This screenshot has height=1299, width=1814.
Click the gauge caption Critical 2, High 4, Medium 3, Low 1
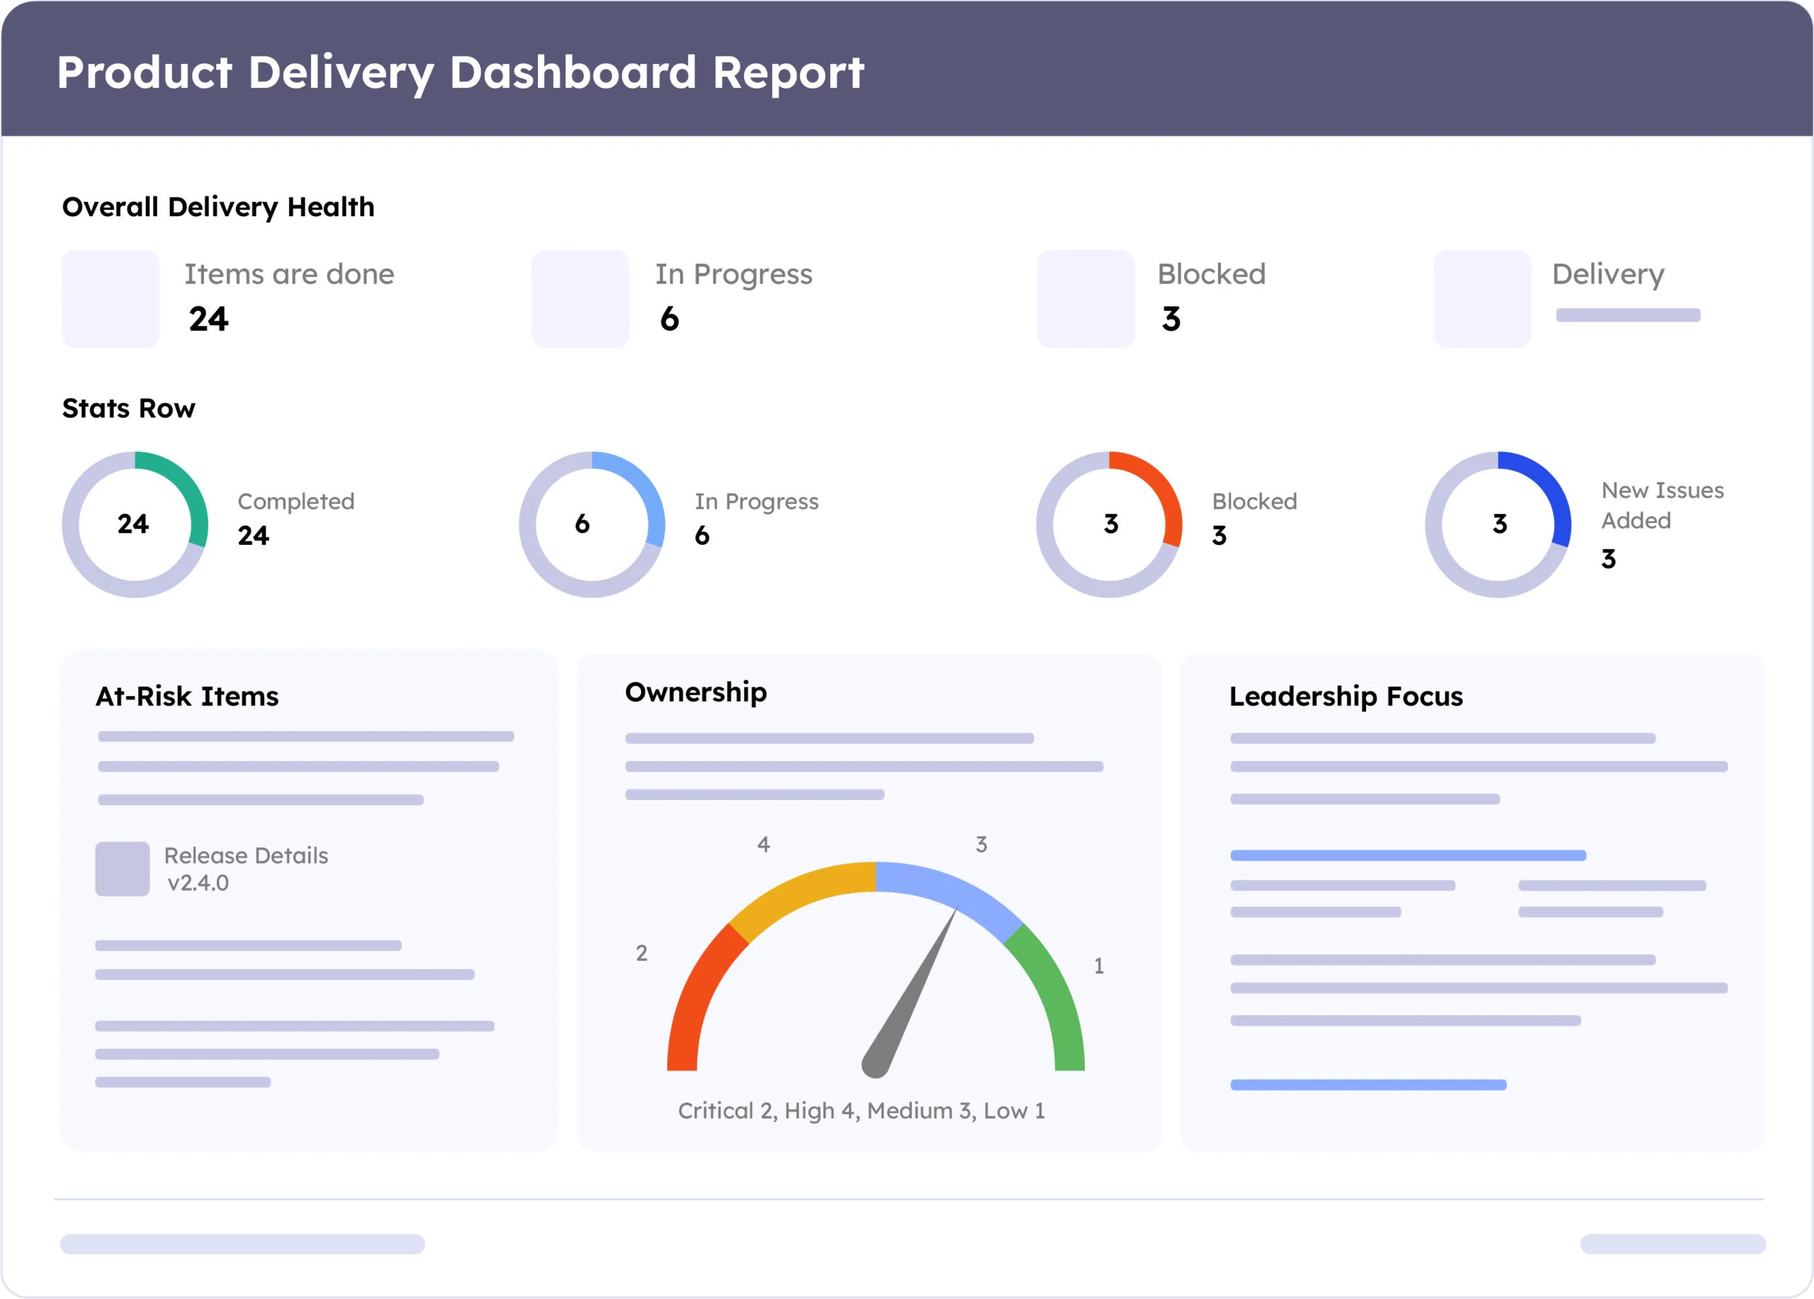[862, 1111]
